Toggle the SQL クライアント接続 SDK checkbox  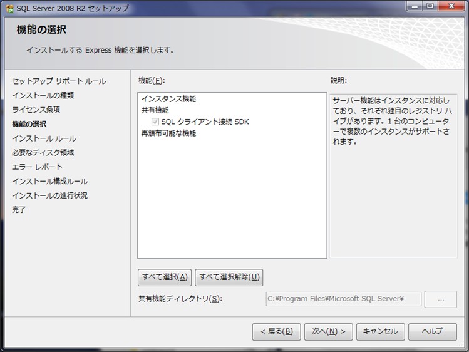155,122
